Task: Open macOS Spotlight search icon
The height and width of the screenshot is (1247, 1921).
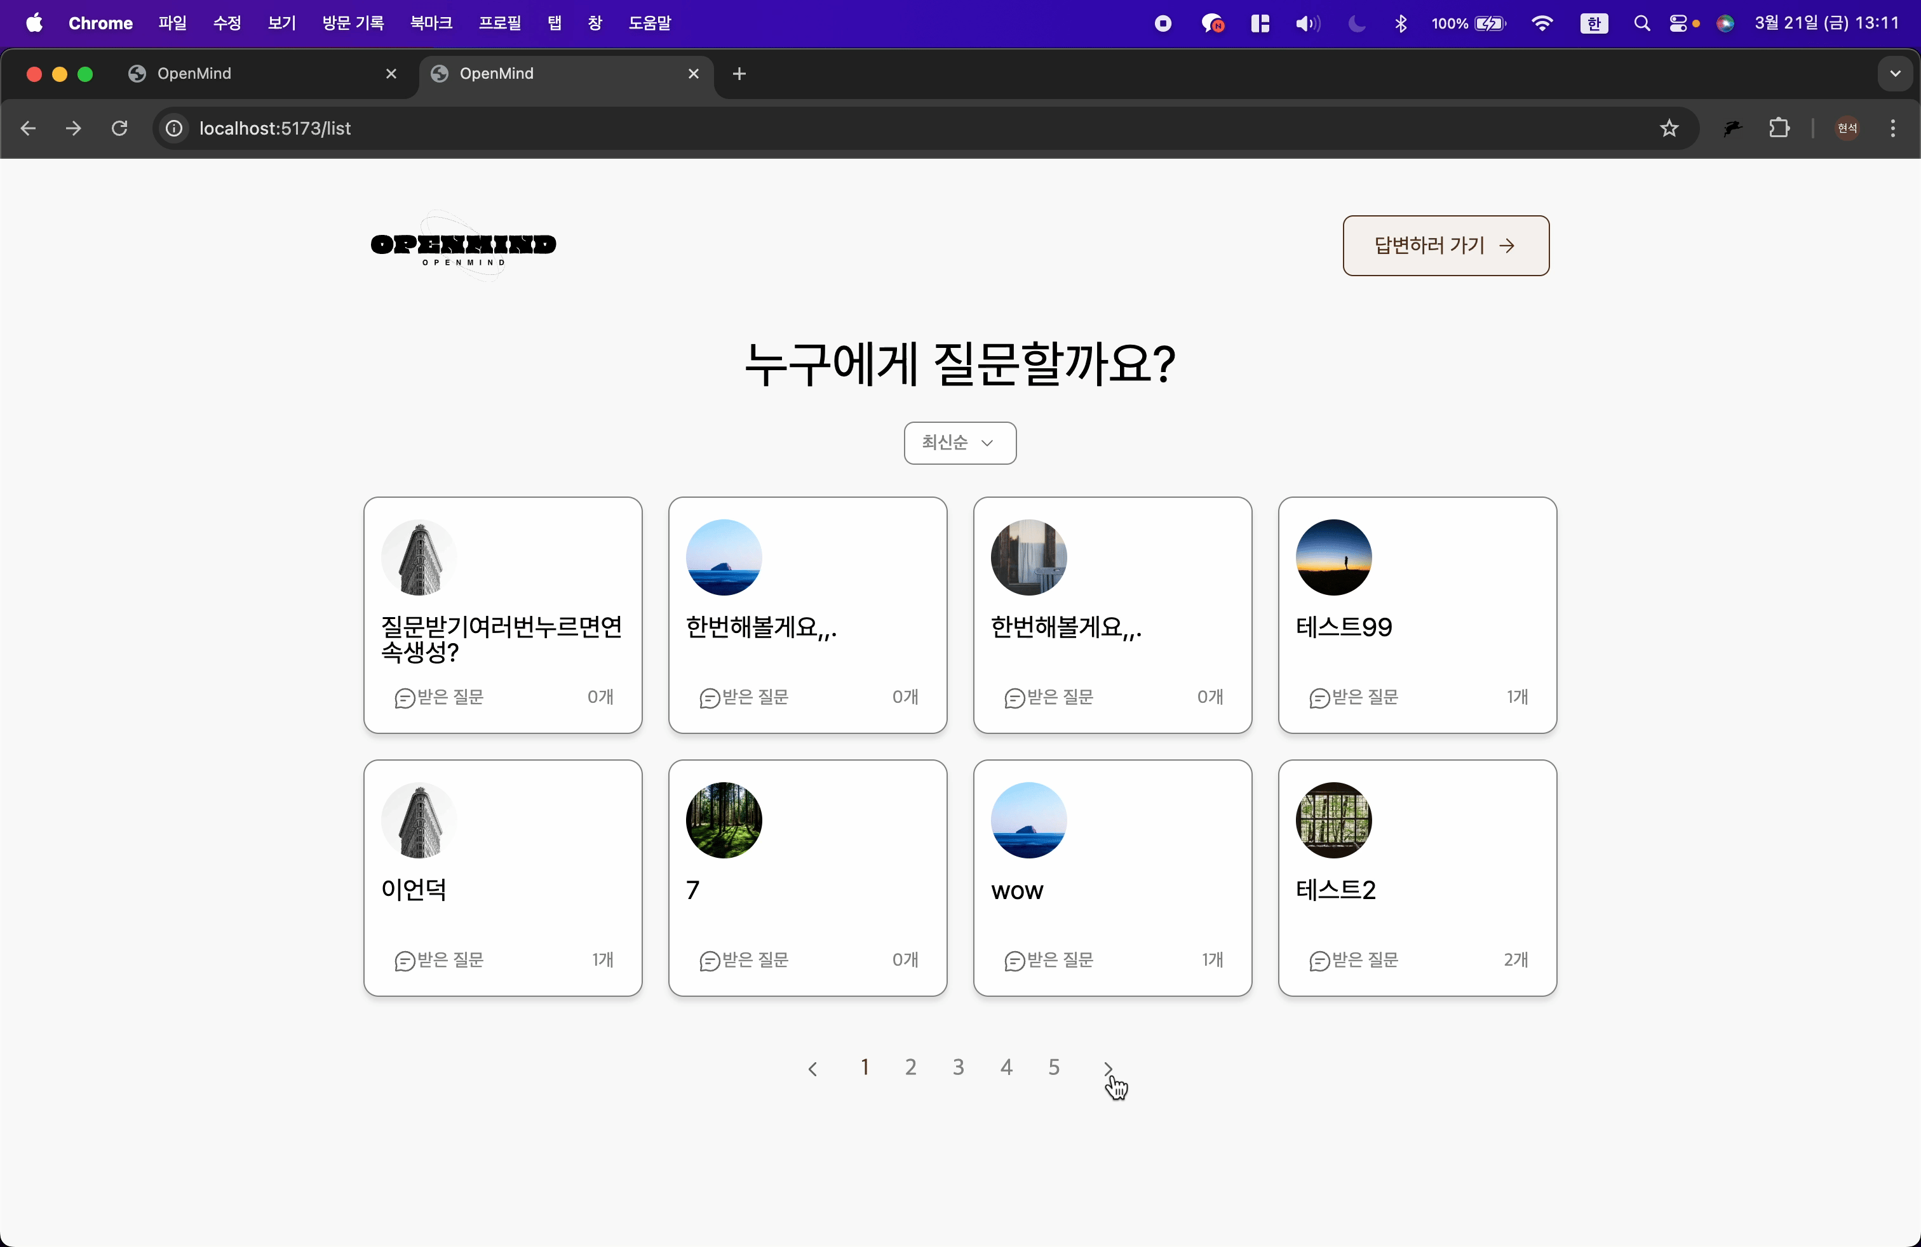Action: click(x=1641, y=23)
